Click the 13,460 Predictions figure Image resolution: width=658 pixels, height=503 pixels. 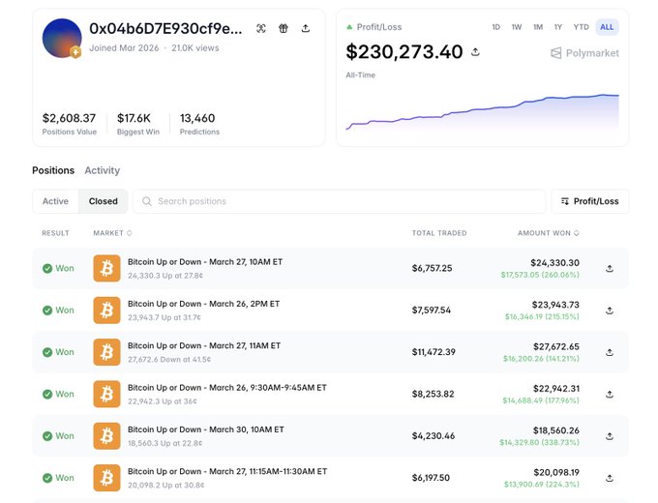click(197, 118)
